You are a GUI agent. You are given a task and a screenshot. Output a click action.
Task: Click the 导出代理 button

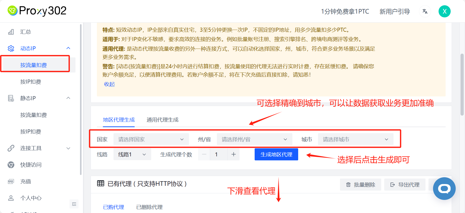click(405, 185)
